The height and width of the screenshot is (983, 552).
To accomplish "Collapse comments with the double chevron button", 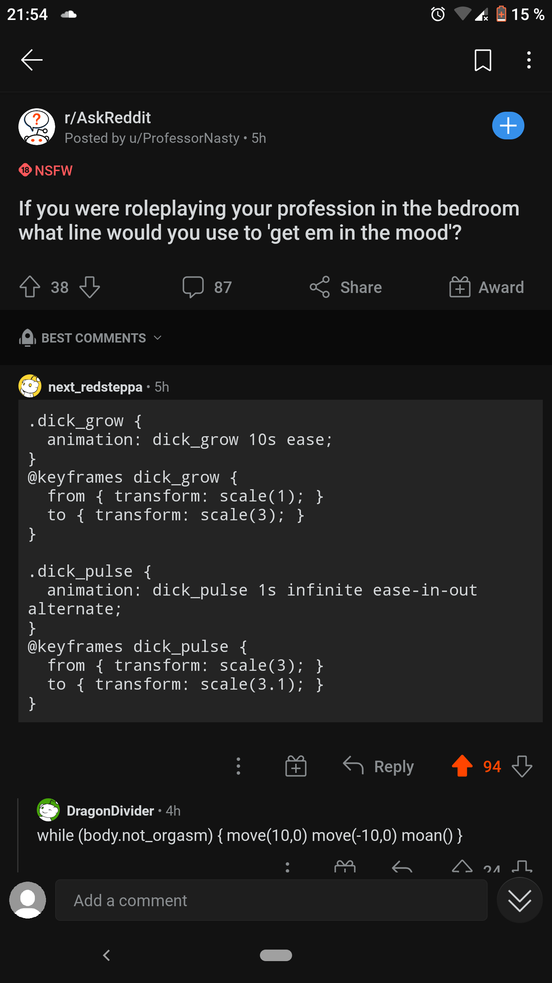I will click(x=519, y=900).
